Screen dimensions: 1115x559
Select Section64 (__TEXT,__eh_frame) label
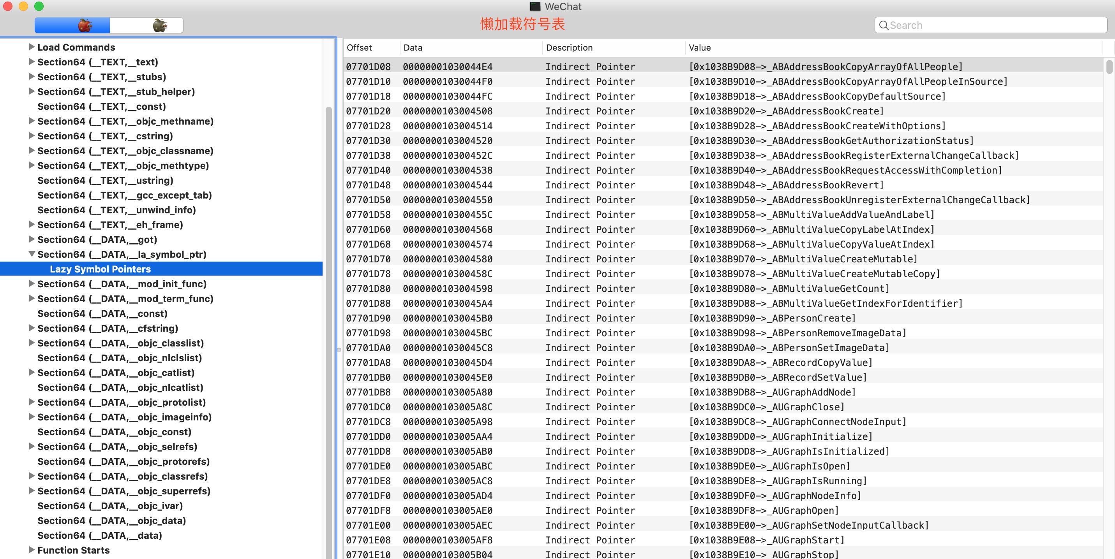(x=110, y=225)
